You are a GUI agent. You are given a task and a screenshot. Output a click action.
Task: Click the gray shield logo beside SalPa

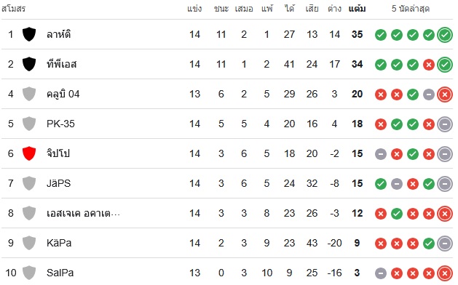click(x=29, y=273)
